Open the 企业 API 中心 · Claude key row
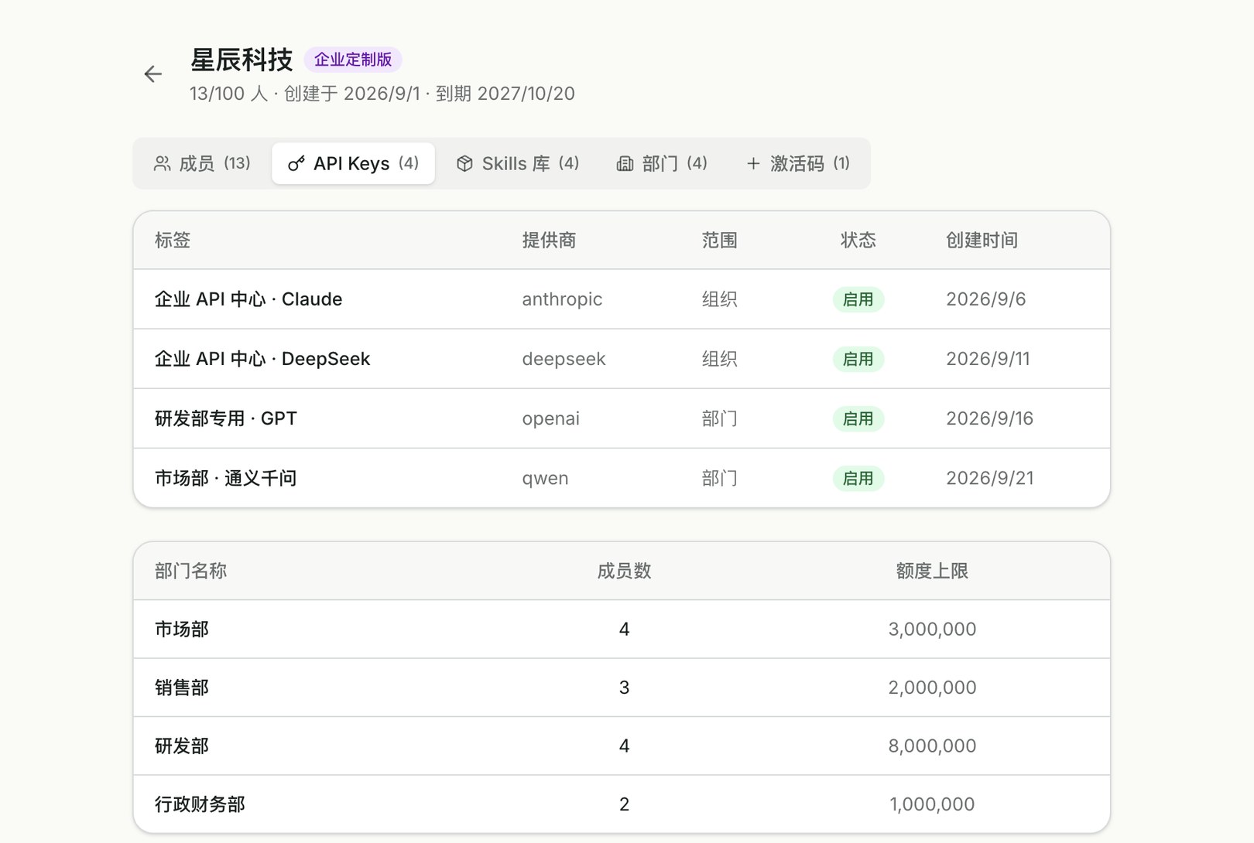The width and height of the screenshot is (1254, 843). pyautogui.click(x=622, y=299)
